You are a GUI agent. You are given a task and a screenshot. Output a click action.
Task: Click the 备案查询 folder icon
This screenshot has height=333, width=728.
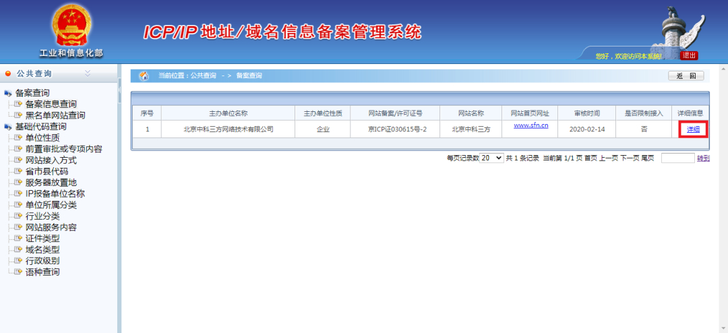[7, 93]
